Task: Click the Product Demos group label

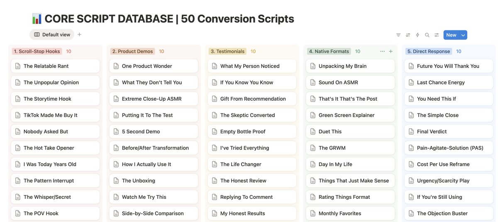Action: click(x=132, y=51)
